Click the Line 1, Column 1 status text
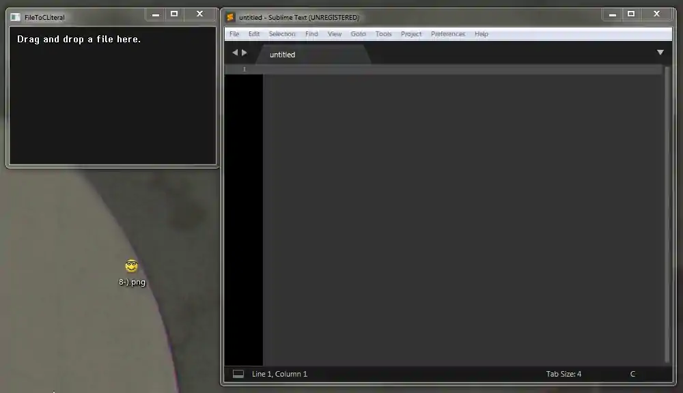The height and width of the screenshot is (393, 683). (279, 374)
